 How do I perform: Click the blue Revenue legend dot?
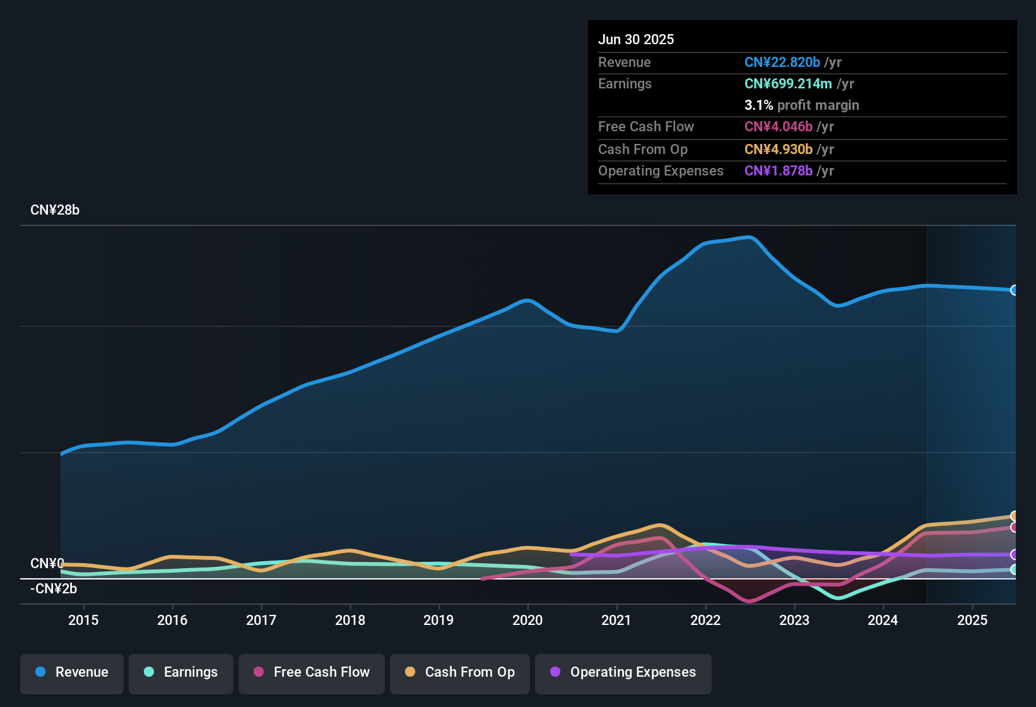(40, 672)
